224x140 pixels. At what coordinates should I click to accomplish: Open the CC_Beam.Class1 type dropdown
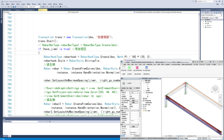[x=102, y=12]
